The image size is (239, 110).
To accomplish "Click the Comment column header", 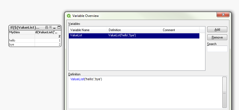I will coord(180,30).
